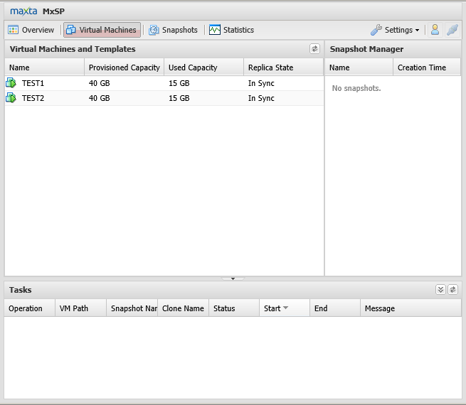Viewport: 466px width, 405px height.
Task: Click TEST1 In Sync replica state
Action: tap(261, 83)
